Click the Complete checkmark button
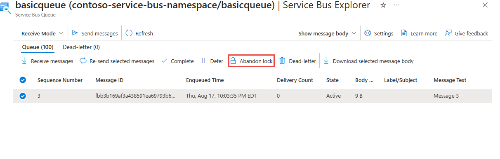This screenshot has height=159, width=500. tap(177, 61)
